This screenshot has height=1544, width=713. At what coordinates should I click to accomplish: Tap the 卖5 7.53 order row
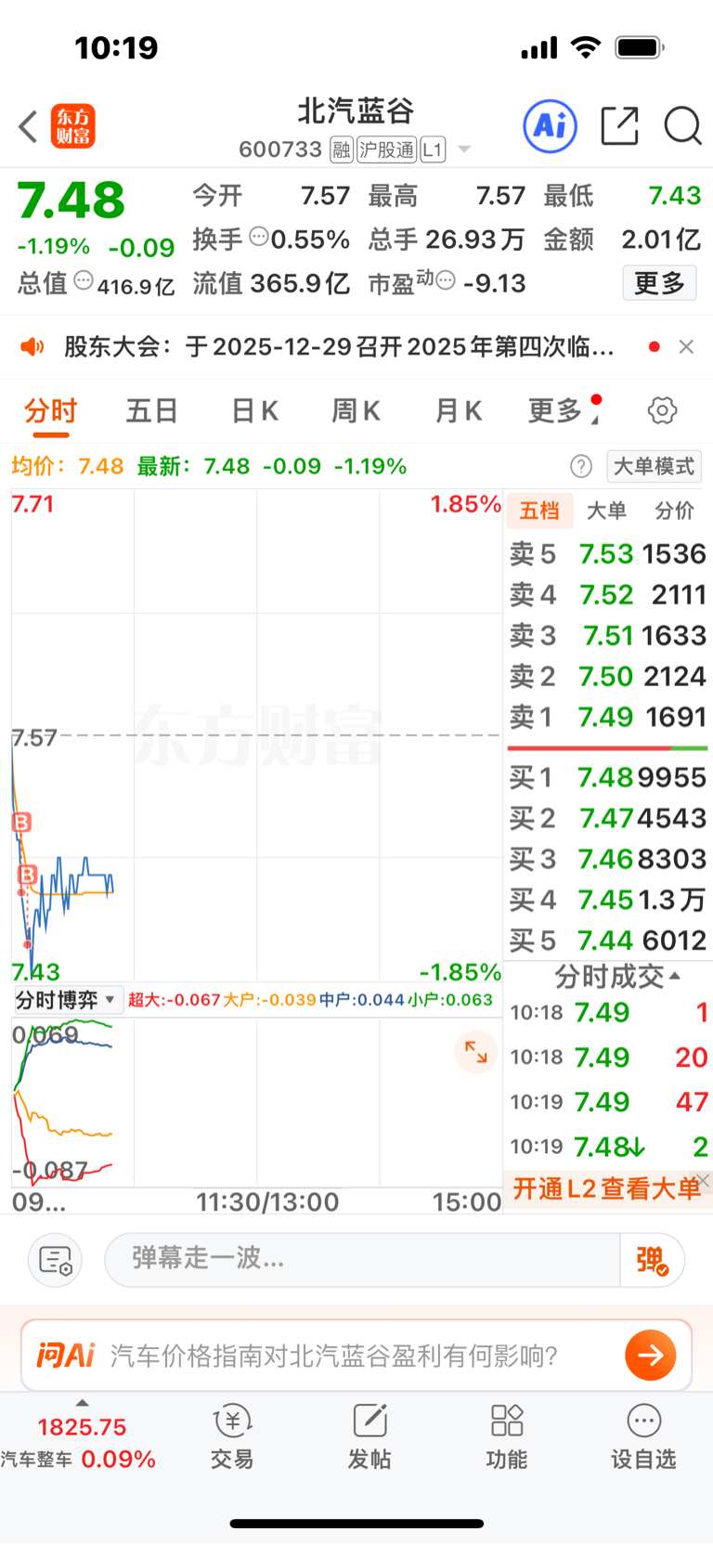(608, 554)
